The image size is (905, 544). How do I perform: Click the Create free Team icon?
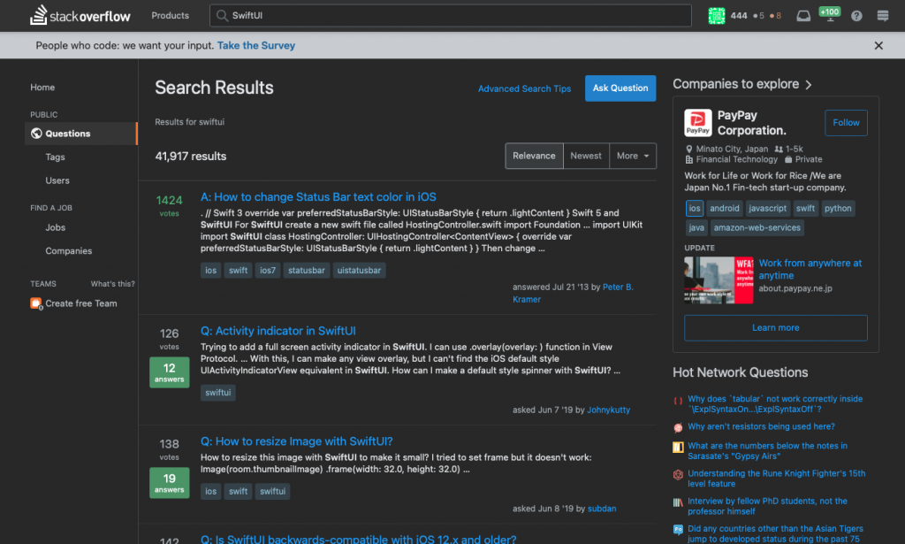[35, 303]
